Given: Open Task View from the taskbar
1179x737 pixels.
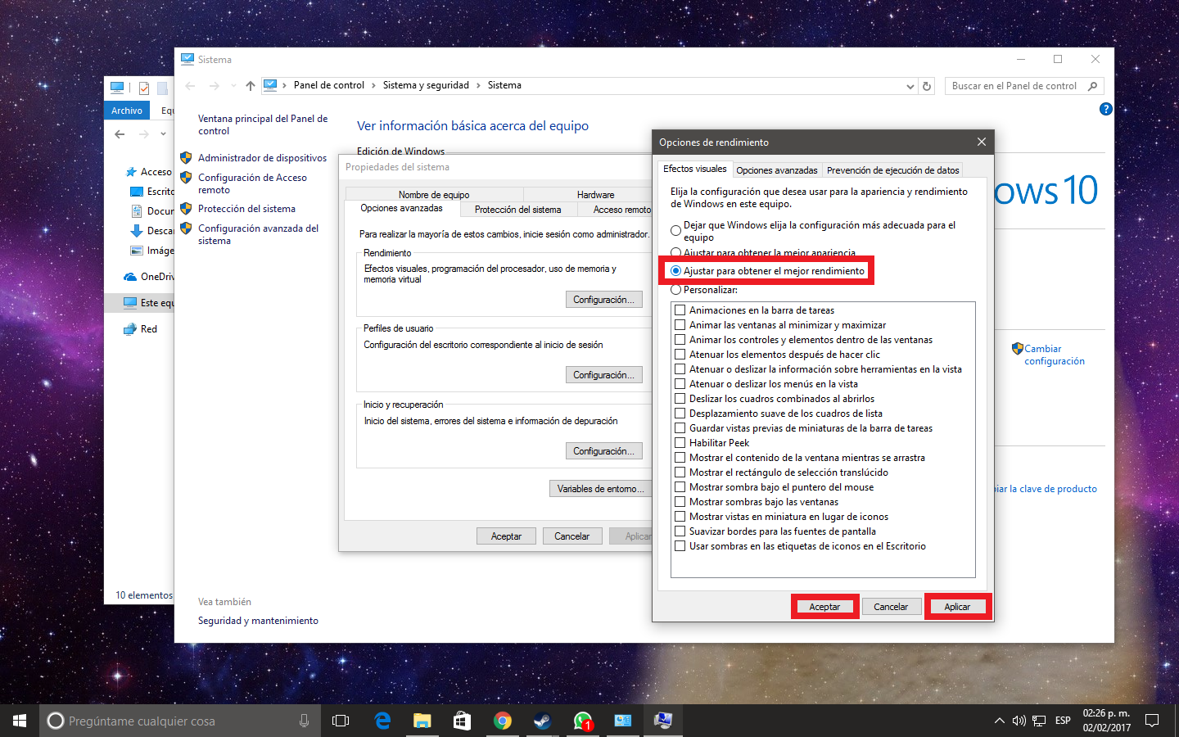Looking at the screenshot, I should 341,721.
